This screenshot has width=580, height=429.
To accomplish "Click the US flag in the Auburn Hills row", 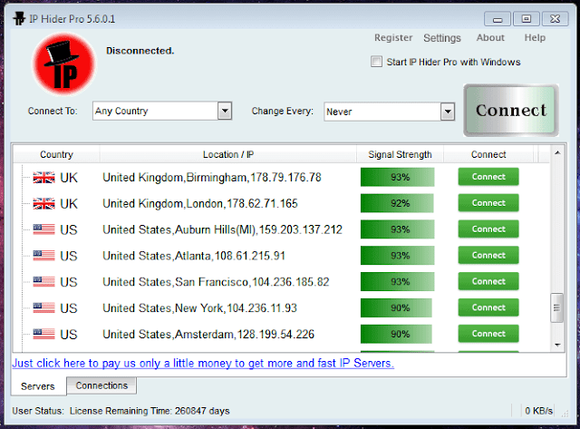I will [43, 229].
